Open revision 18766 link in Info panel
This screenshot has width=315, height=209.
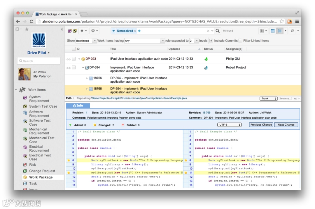(x=206, y=113)
